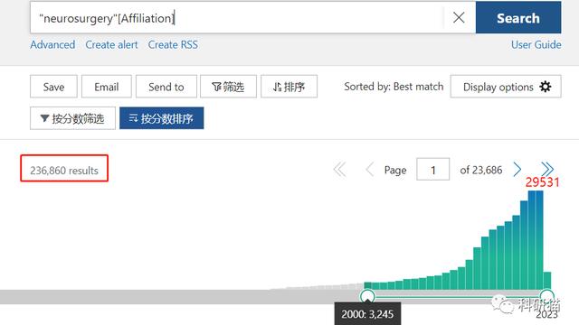Open the Advanced search link
Image resolution: width=579 pixels, height=325 pixels.
coord(52,44)
